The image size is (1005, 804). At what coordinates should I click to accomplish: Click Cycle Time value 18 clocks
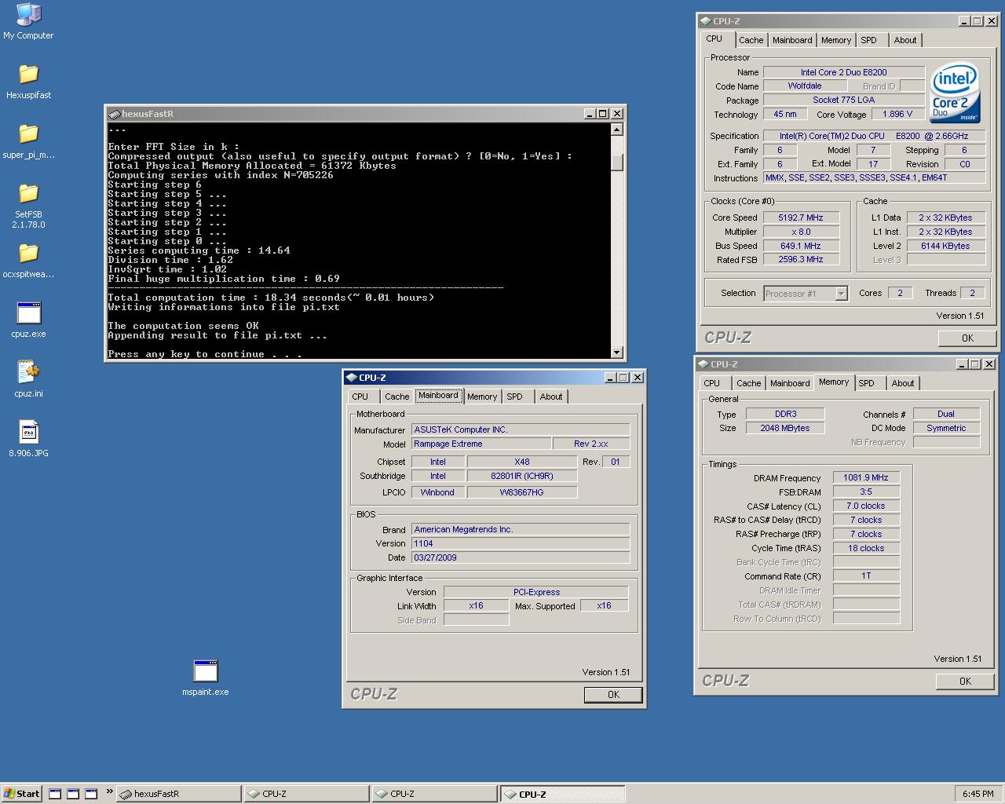(x=866, y=548)
